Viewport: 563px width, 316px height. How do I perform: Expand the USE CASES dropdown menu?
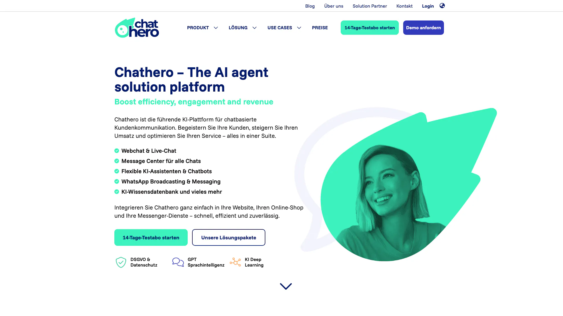pyautogui.click(x=284, y=28)
